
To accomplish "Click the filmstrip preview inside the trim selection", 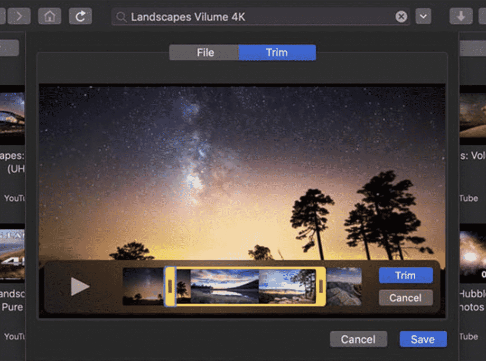I will pyautogui.click(x=247, y=286).
